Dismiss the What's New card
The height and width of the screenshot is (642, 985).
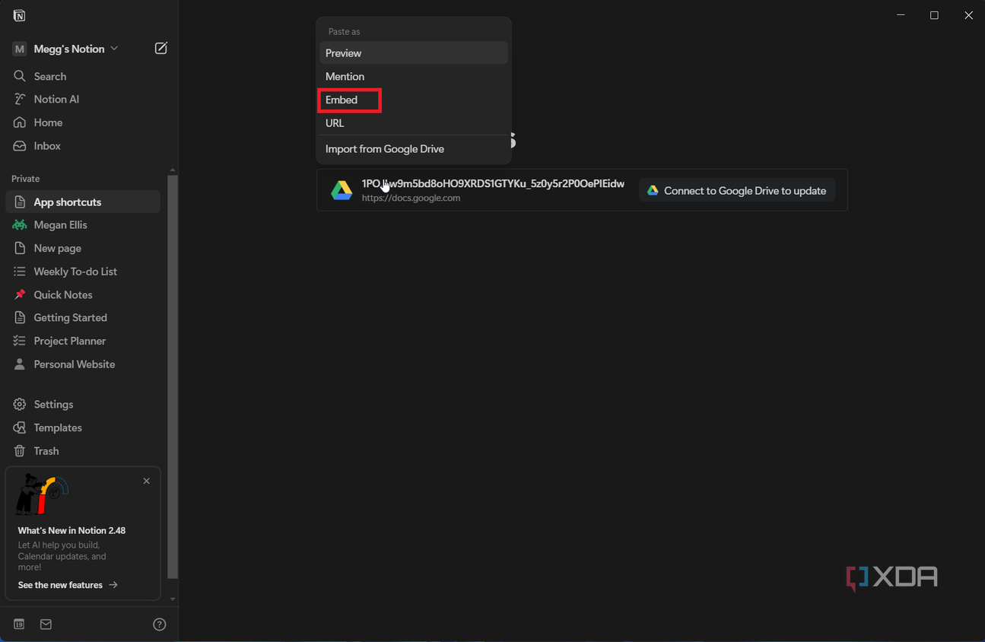147,481
